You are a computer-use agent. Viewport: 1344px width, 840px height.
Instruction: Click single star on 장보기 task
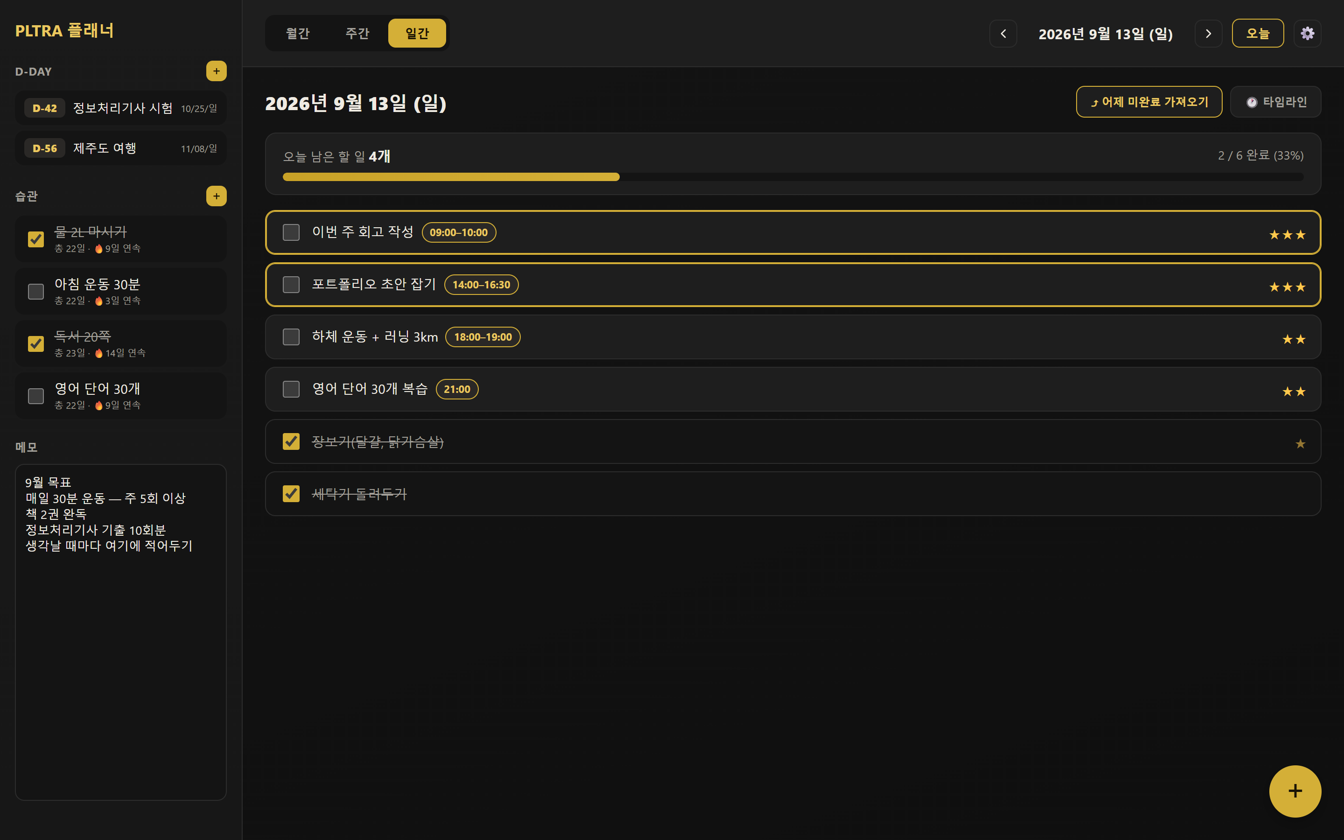point(1300,444)
